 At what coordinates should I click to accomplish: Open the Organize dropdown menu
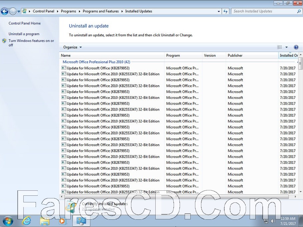click(x=72, y=47)
